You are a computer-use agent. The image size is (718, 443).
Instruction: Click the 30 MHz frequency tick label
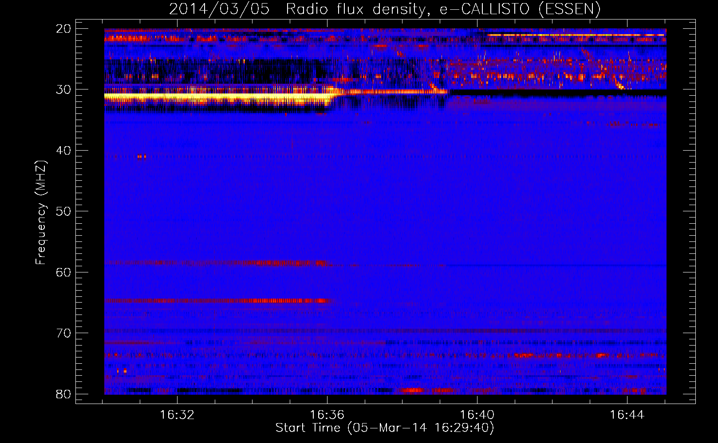pyautogui.click(x=63, y=89)
